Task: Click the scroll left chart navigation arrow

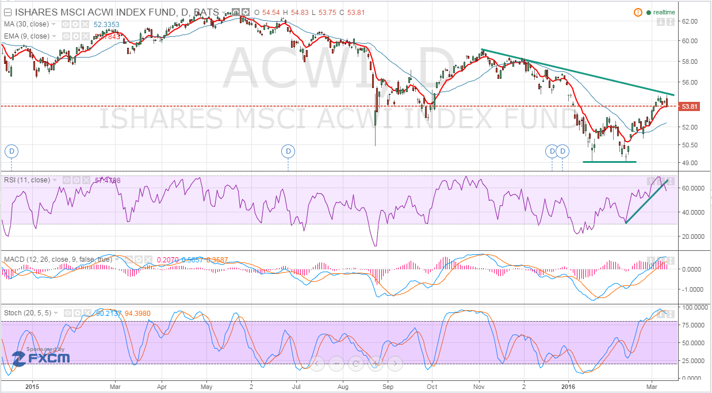Action: tap(317, 364)
